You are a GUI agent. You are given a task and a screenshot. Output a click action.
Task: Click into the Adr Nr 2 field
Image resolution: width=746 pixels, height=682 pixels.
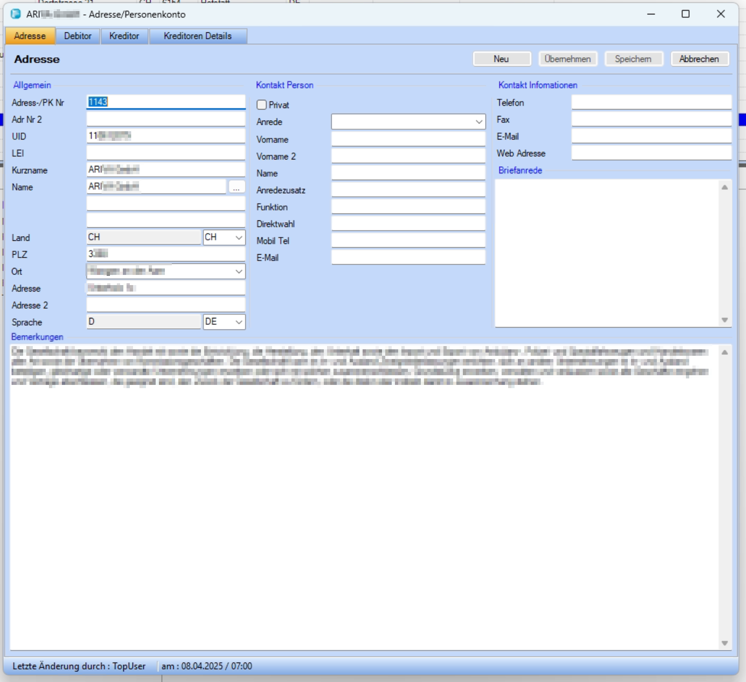pos(166,119)
